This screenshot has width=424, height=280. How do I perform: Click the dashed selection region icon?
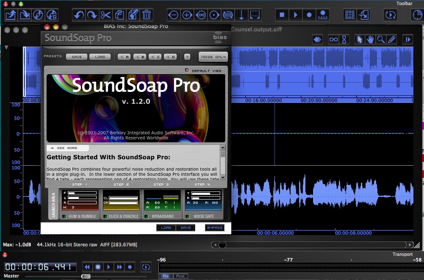[x=255, y=15]
